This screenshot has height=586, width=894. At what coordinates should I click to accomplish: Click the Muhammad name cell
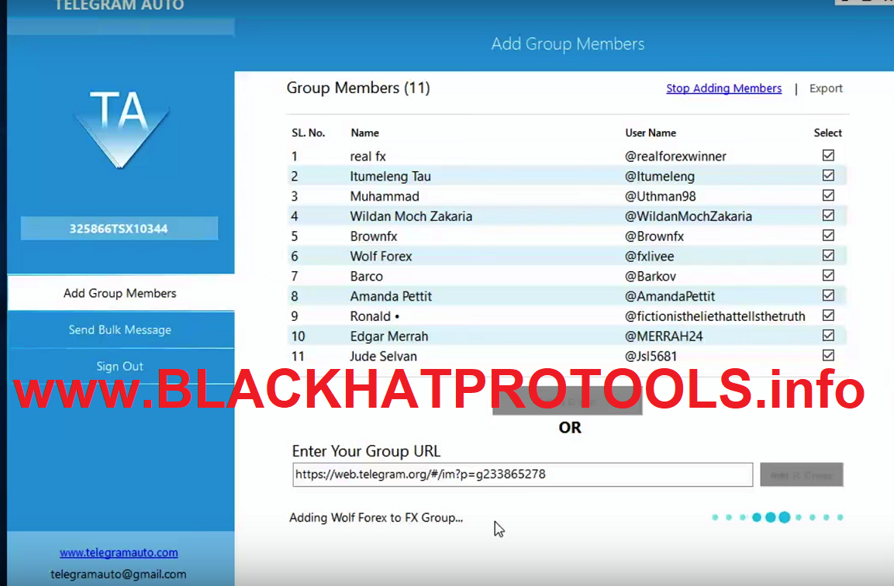[385, 196]
